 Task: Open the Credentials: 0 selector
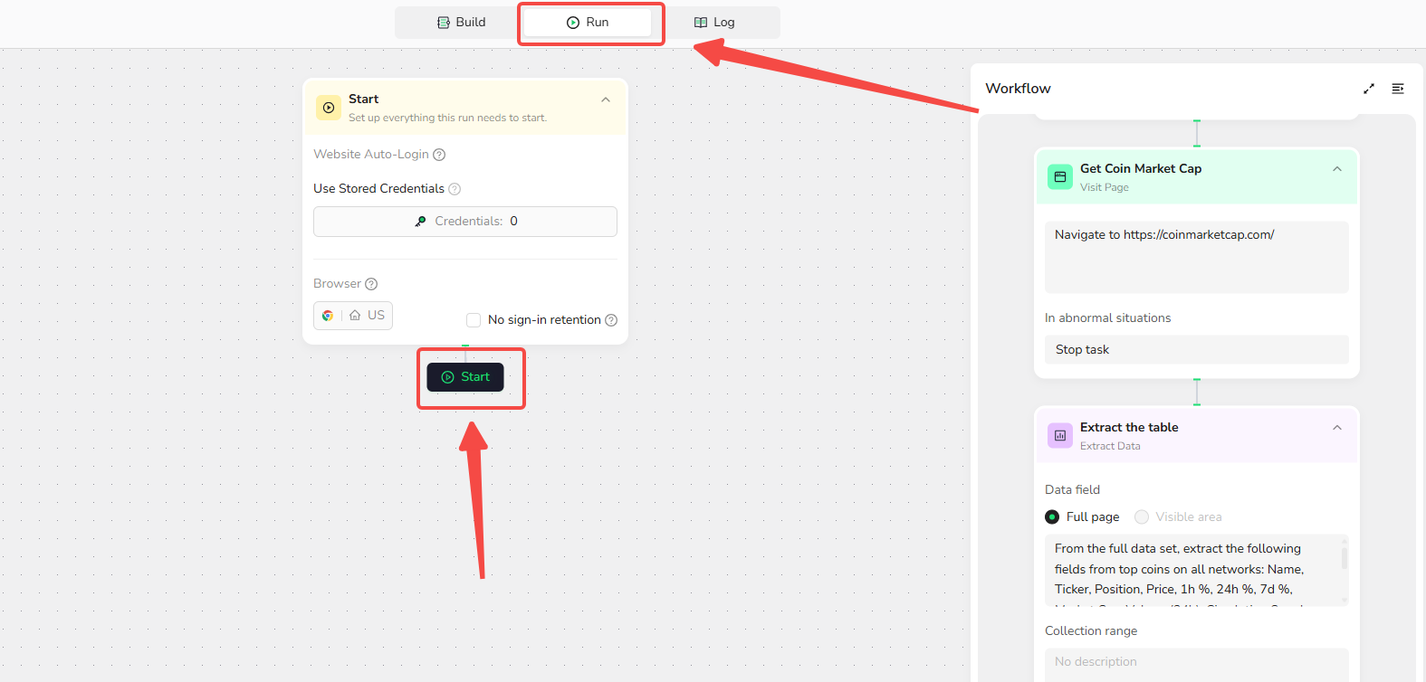pos(465,222)
